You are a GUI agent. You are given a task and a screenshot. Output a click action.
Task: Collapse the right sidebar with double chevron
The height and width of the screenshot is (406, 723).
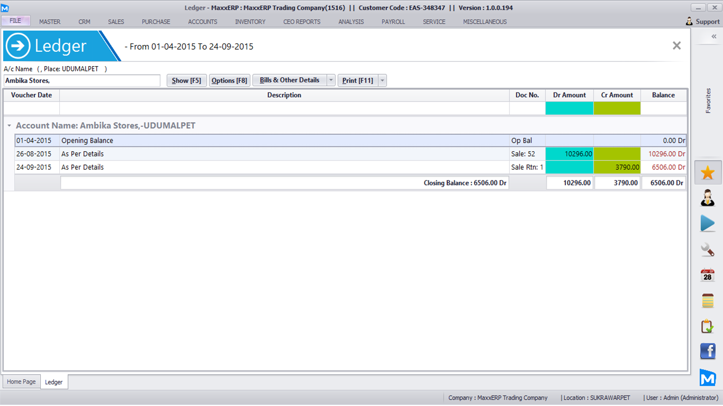[713, 36]
